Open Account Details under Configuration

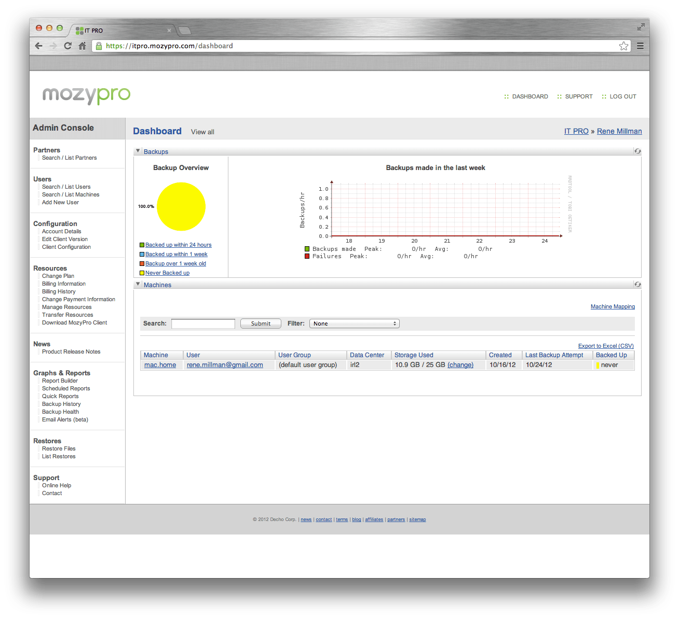(x=61, y=231)
